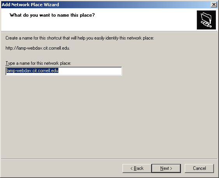Click the highlighted lamp-webdav.cit.cornell.edu text
This screenshot has width=219, height=178.
point(32,71)
